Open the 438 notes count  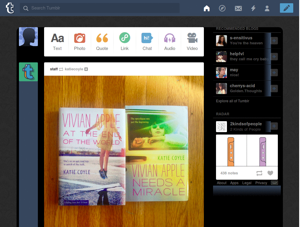(x=229, y=173)
